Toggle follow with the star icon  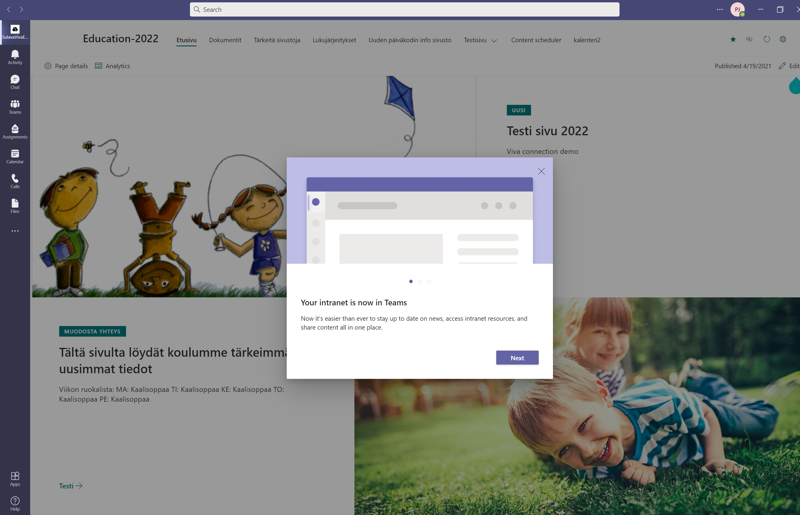(x=733, y=39)
